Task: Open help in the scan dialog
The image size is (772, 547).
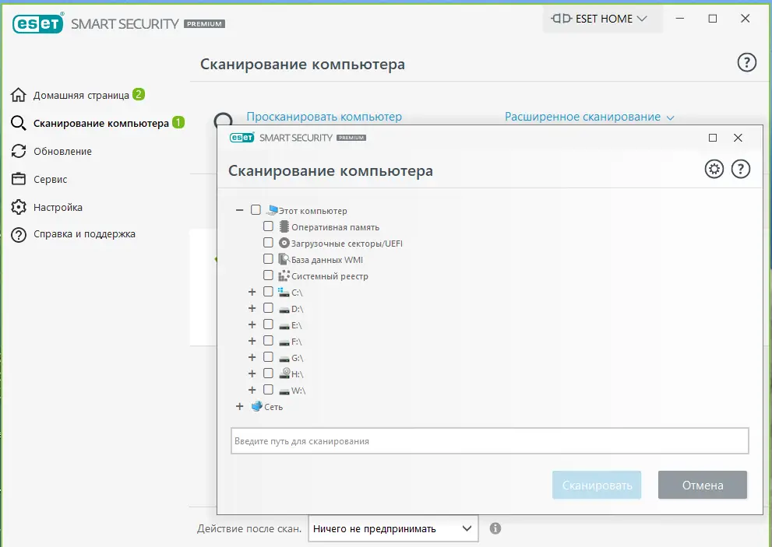Action: (741, 169)
